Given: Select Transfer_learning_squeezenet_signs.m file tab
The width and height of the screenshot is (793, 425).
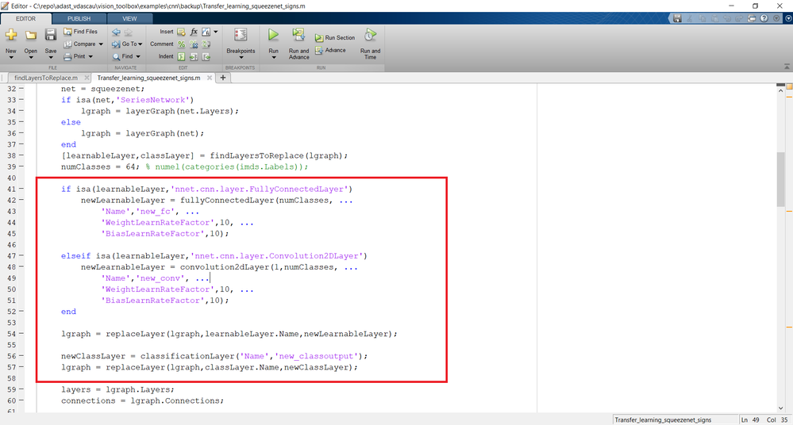Looking at the screenshot, I should click(148, 78).
